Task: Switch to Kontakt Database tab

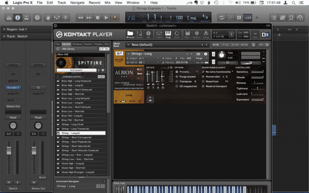Action: [x=77, y=44]
